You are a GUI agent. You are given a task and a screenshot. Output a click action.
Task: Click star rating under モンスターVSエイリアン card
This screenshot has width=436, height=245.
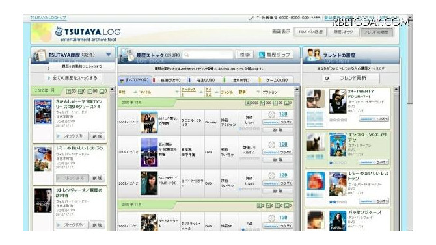coord(338,162)
